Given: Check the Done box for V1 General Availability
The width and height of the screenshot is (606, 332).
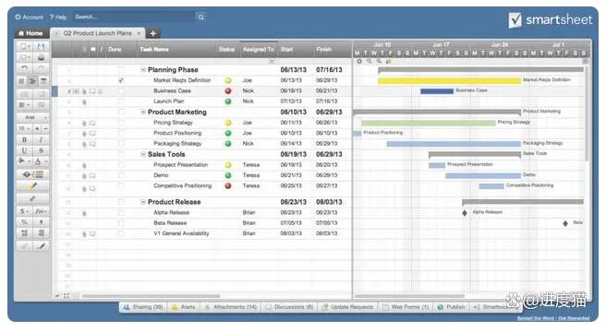Looking at the screenshot, I should pyautogui.click(x=121, y=233).
